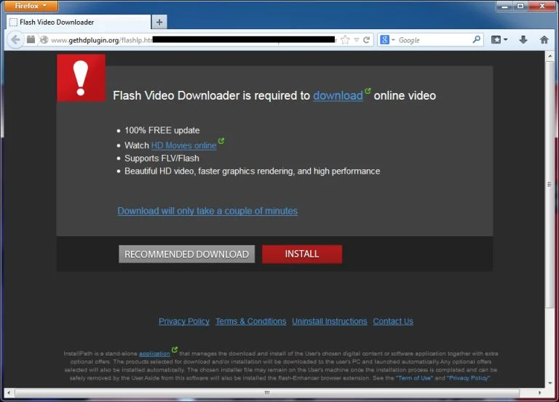Select the Flash Video Downloader tab

pos(79,22)
